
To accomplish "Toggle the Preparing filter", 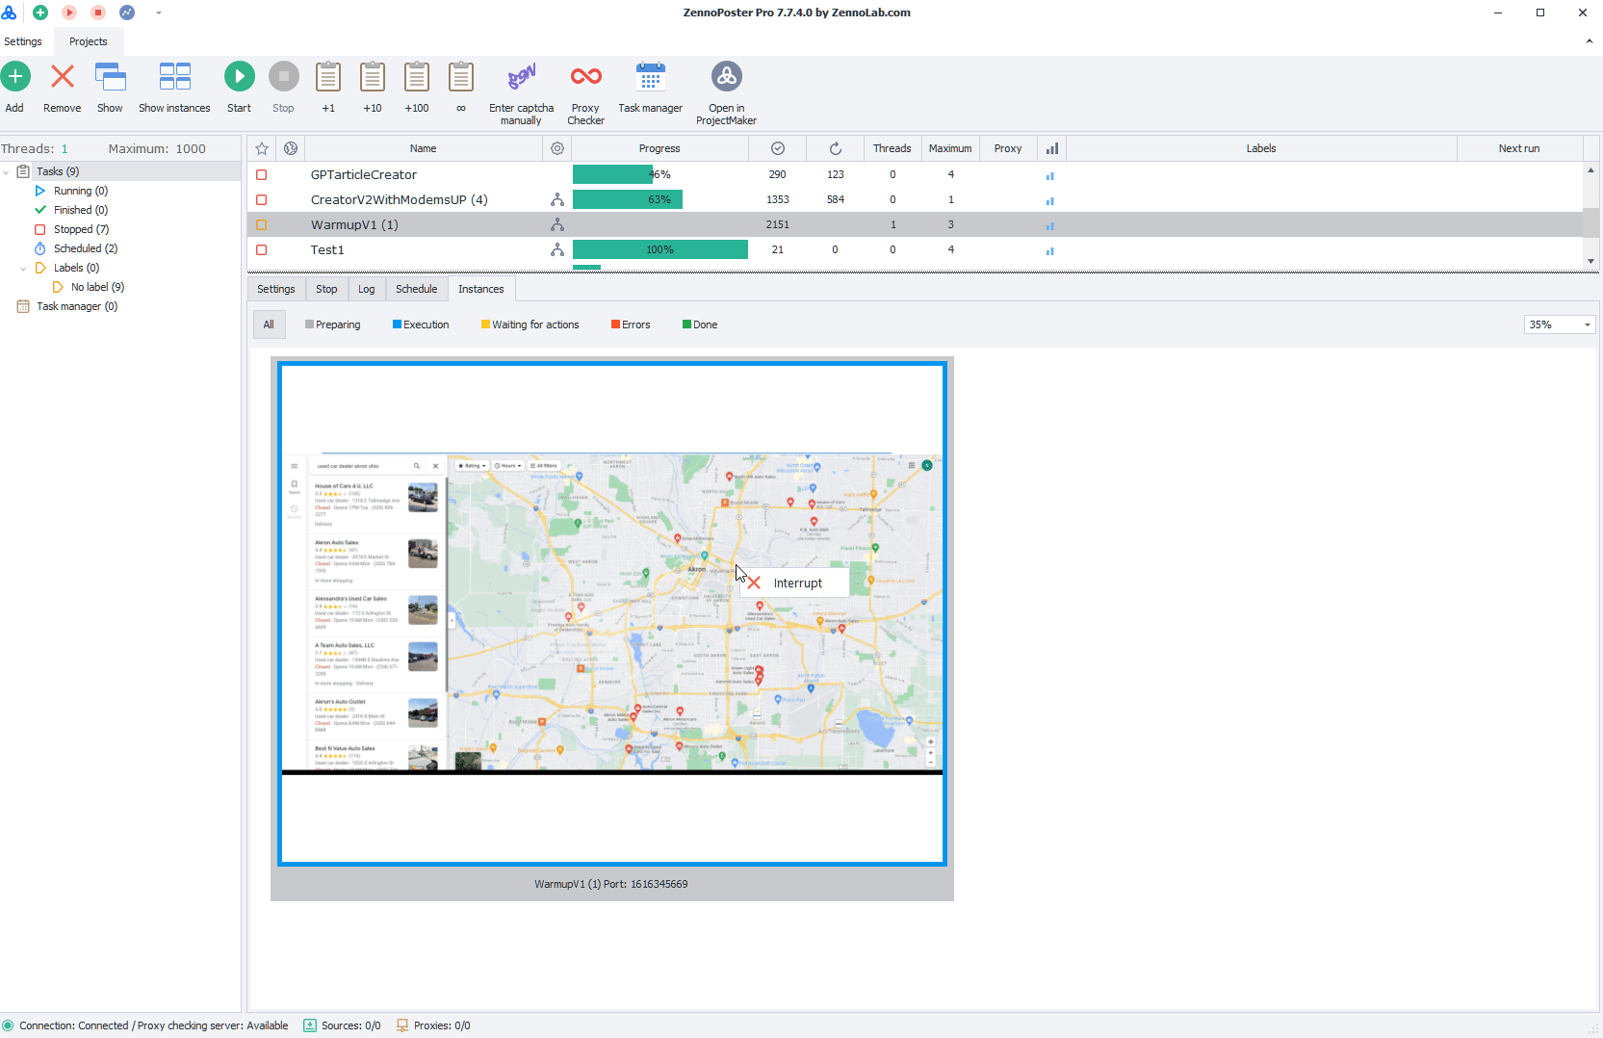I will click(333, 324).
